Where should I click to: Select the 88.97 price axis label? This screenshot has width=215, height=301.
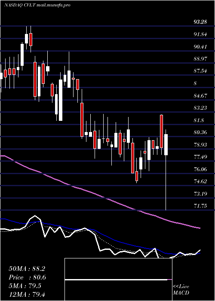tap(200, 59)
